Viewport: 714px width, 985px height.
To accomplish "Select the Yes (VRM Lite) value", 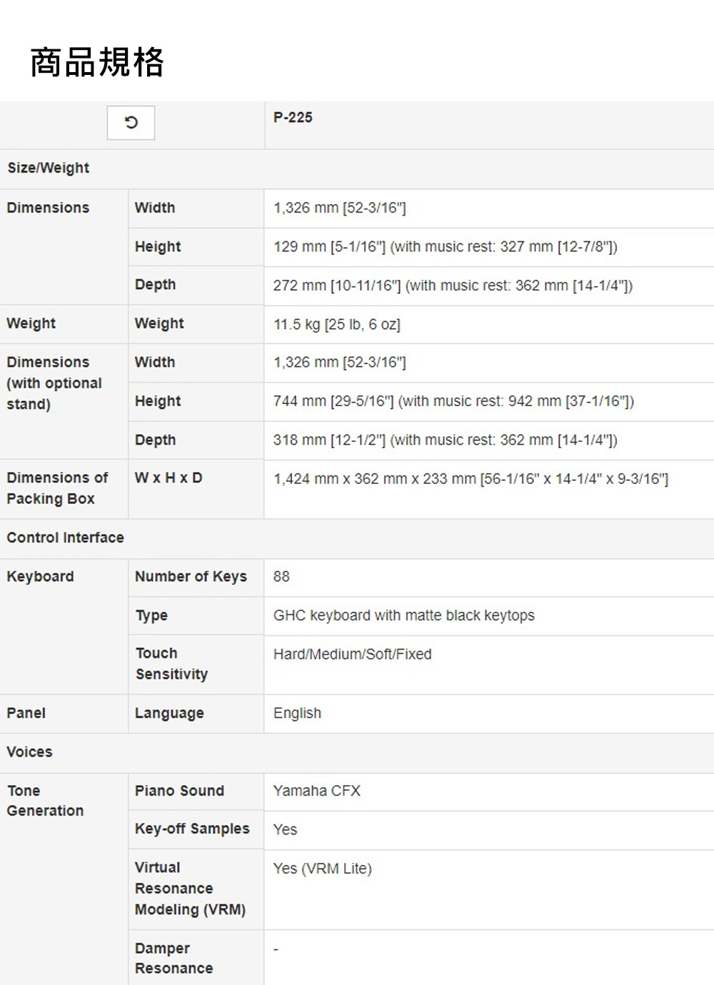I will pyautogui.click(x=322, y=869).
